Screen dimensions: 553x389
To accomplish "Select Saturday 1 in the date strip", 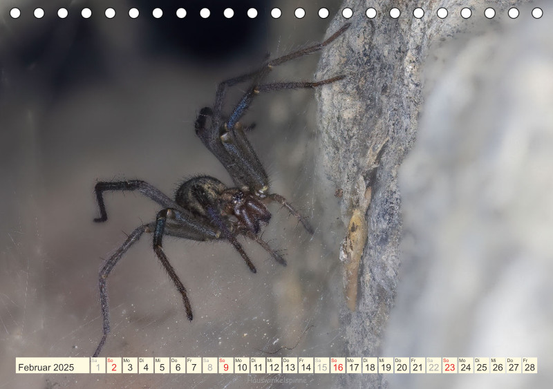I will click(x=98, y=366).
